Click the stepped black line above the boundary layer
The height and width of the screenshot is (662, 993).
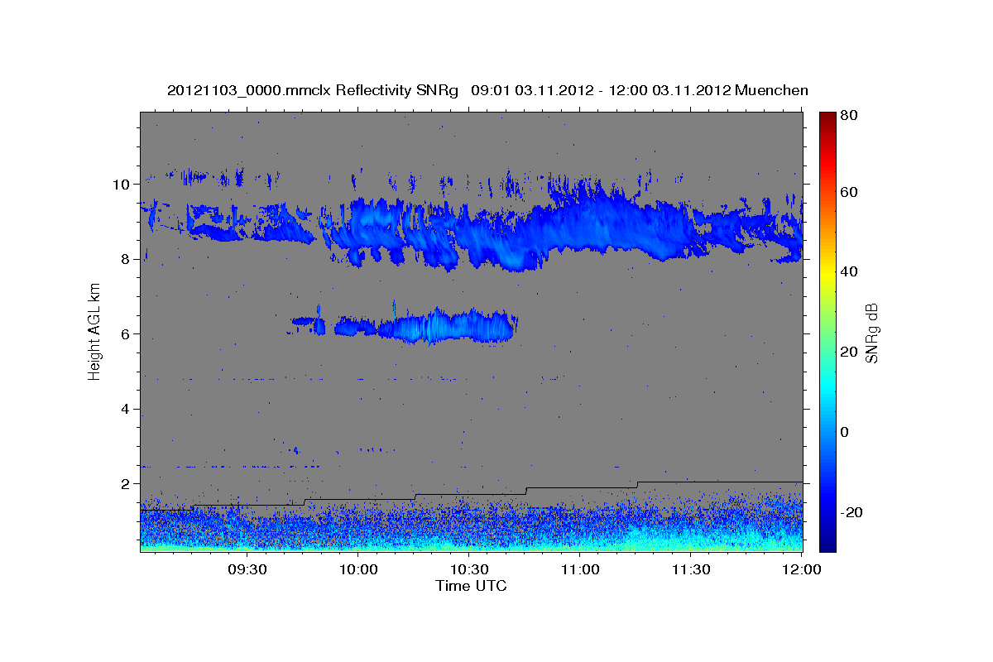pos(472,495)
